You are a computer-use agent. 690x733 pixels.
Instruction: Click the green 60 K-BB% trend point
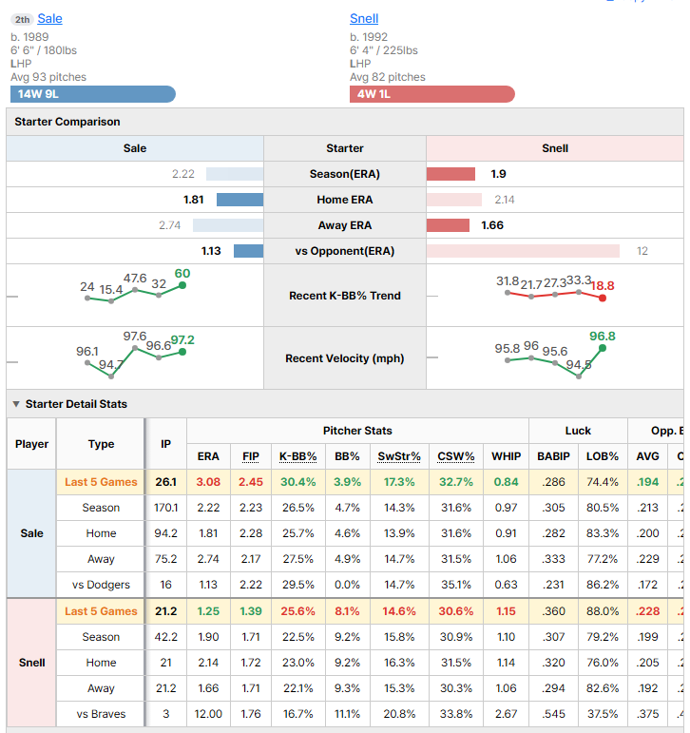(x=182, y=285)
